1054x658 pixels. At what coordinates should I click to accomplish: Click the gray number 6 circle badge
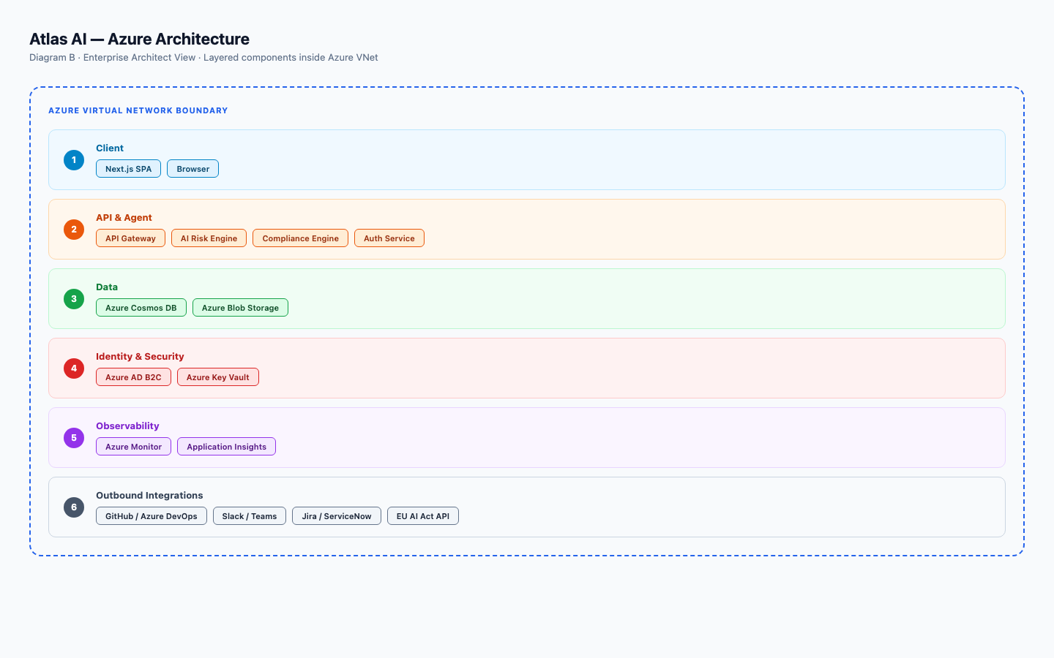point(74,507)
